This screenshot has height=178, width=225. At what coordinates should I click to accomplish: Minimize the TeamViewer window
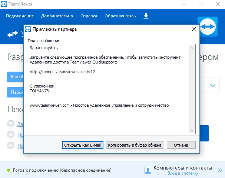point(184,4)
